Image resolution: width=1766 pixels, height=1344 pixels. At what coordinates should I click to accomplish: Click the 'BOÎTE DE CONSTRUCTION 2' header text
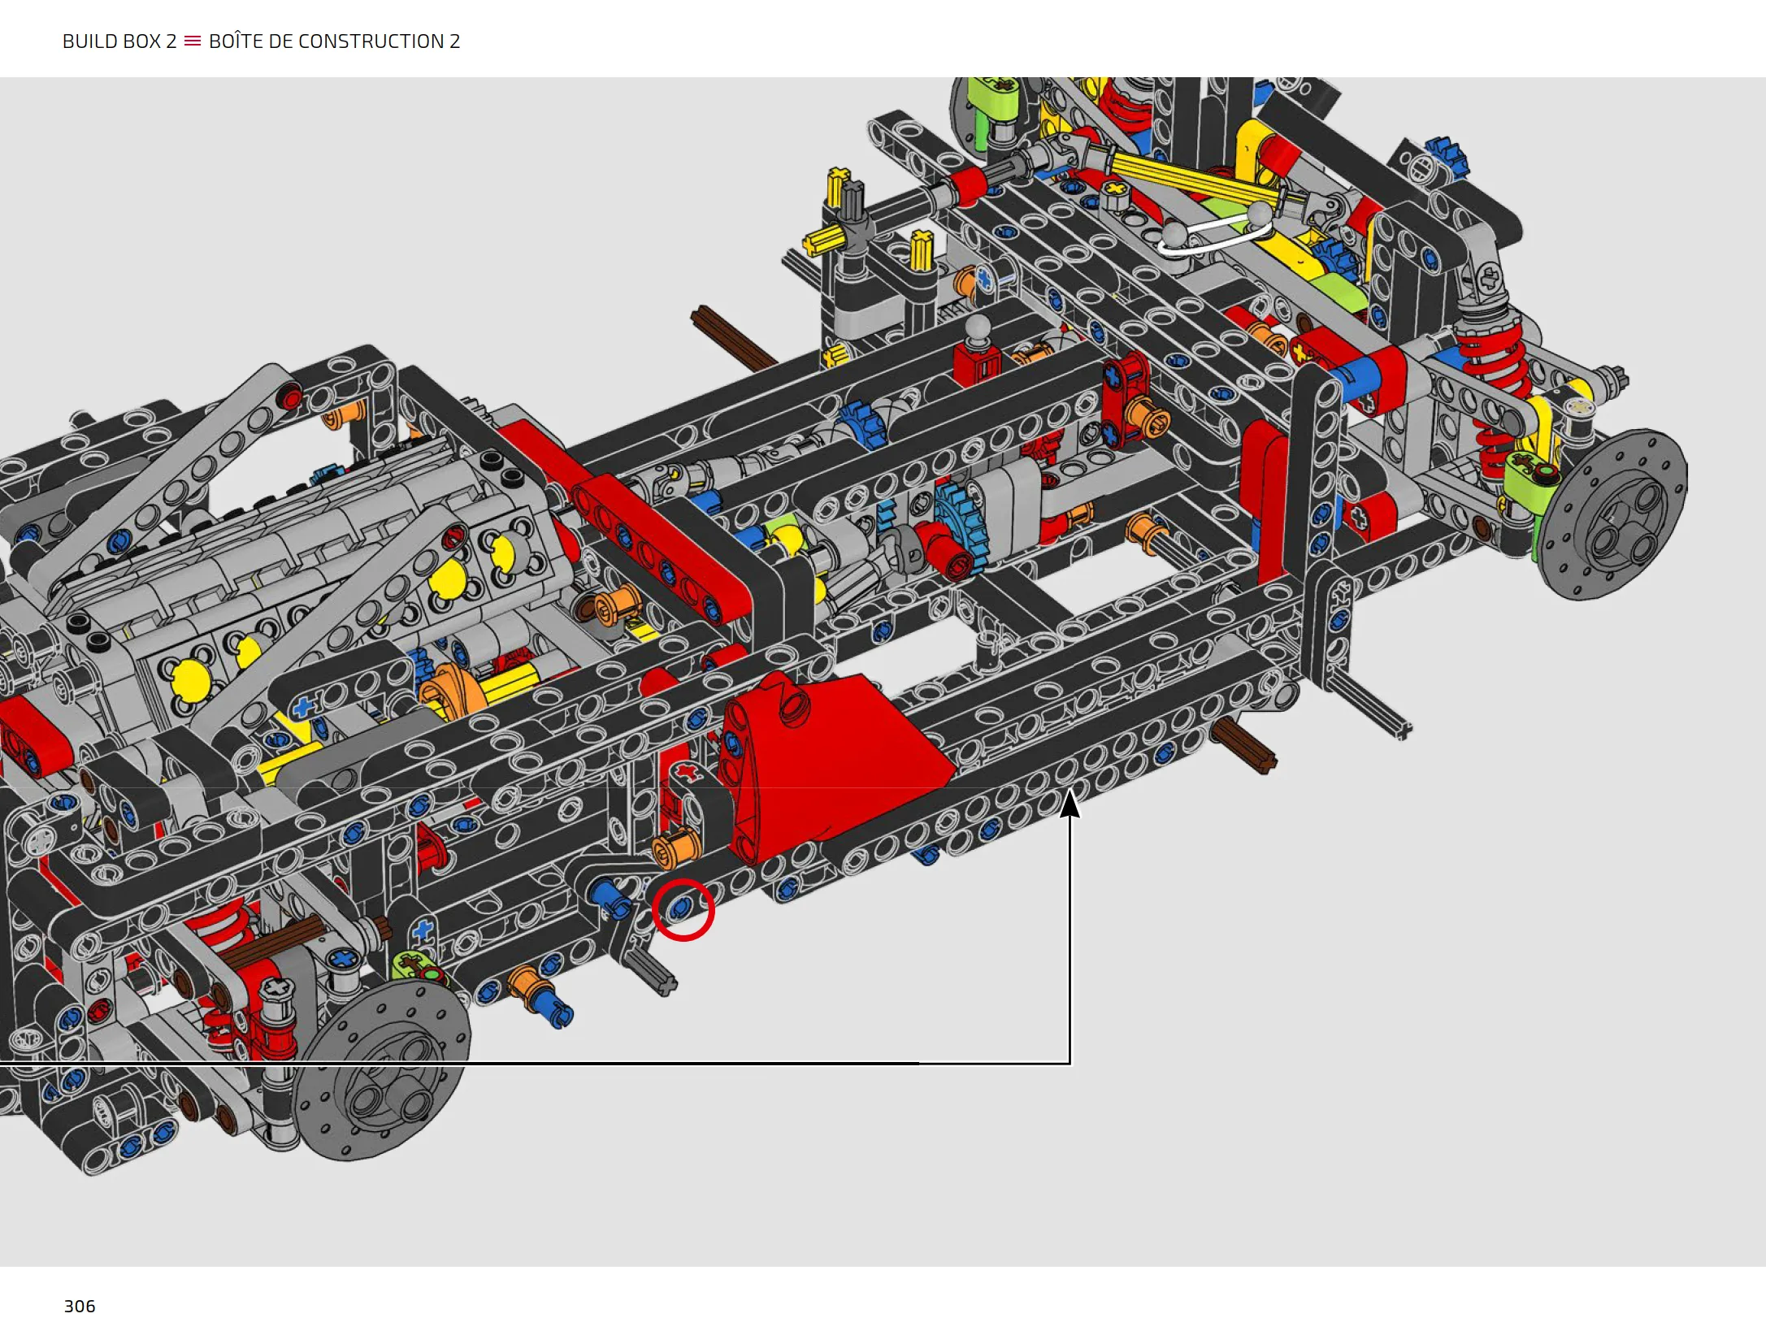pyautogui.click(x=334, y=41)
